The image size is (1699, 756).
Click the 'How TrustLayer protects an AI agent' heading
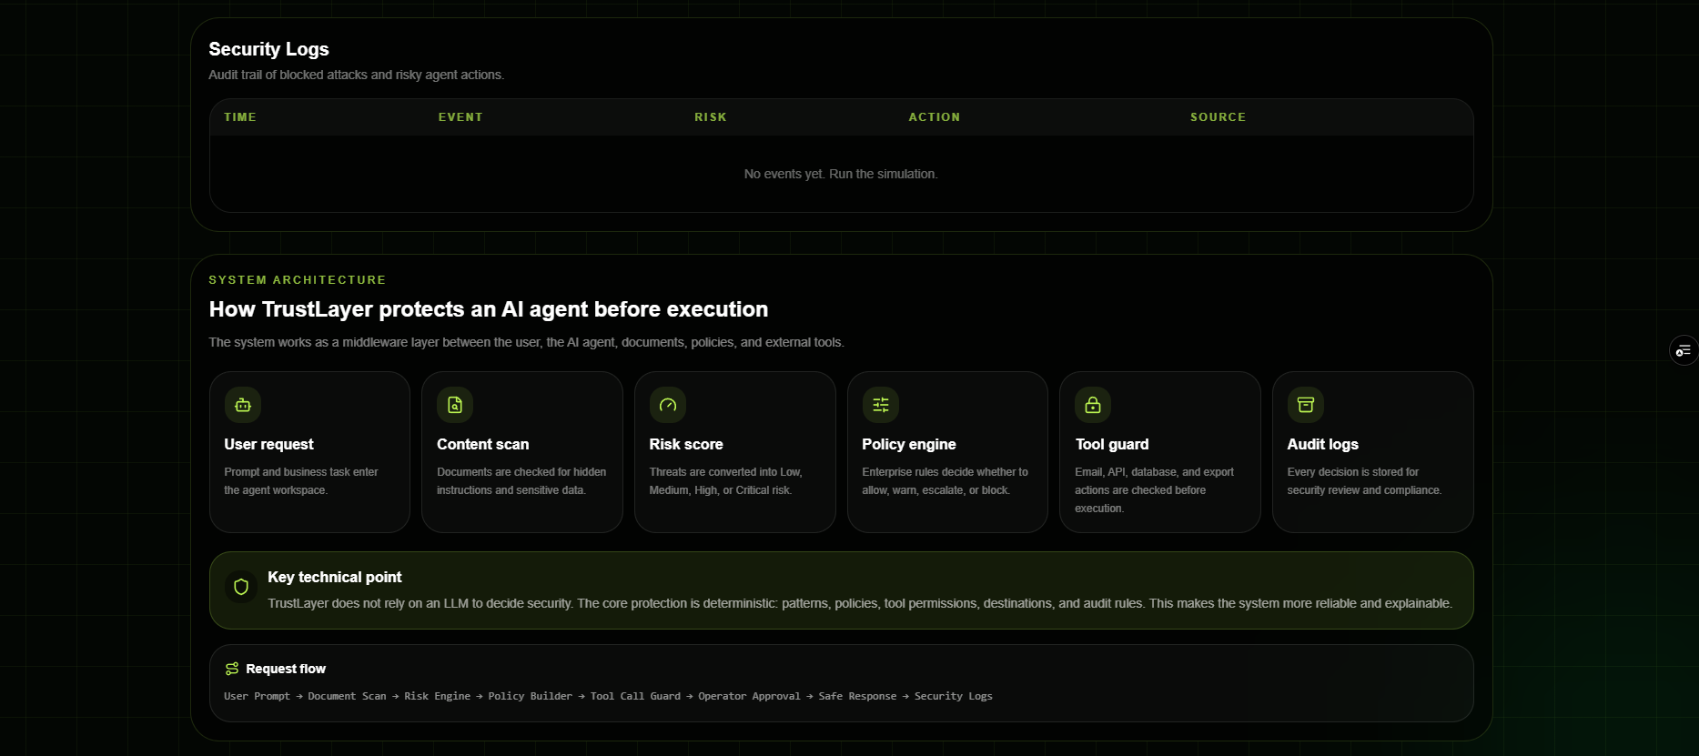coord(489,309)
